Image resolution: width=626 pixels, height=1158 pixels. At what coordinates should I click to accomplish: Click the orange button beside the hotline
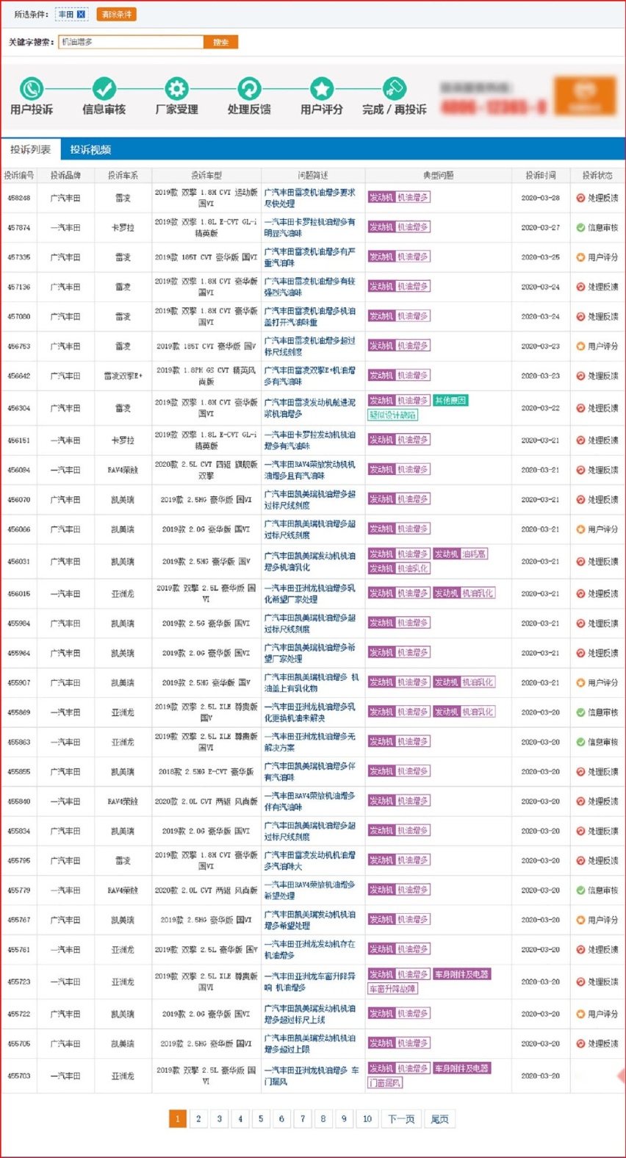click(x=585, y=96)
